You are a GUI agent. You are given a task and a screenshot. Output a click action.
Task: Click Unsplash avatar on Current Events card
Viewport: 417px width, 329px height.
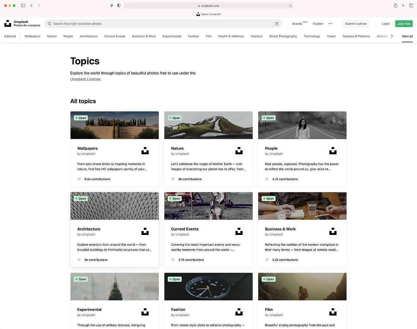239,232
